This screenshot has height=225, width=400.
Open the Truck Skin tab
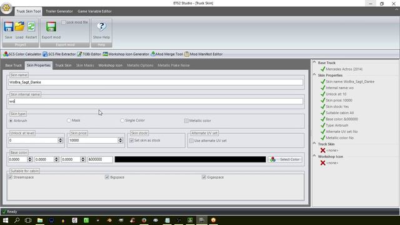click(x=63, y=65)
